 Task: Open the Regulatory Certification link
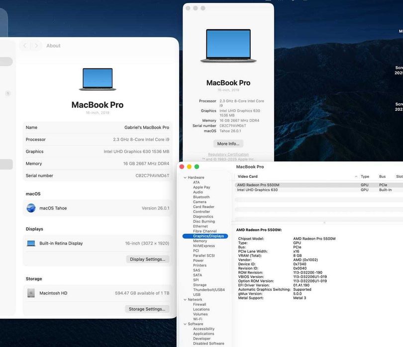(x=228, y=154)
